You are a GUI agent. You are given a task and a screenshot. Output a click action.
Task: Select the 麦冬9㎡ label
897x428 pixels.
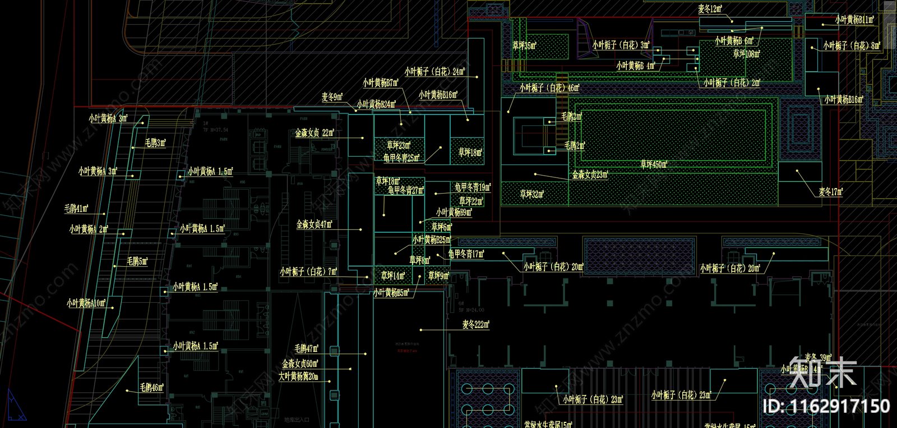[332, 97]
